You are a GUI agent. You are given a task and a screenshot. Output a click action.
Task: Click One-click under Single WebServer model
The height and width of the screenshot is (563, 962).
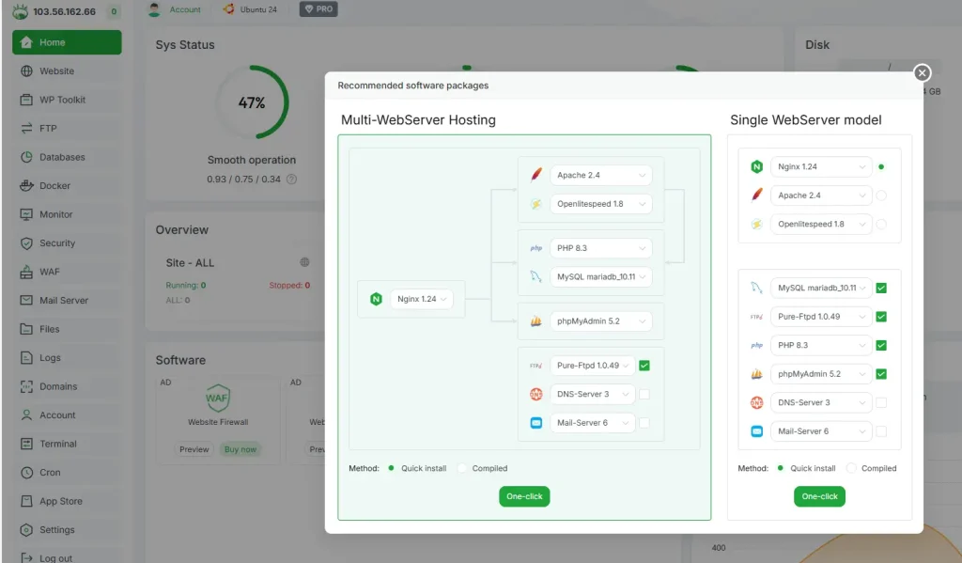click(x=819, y=496)
